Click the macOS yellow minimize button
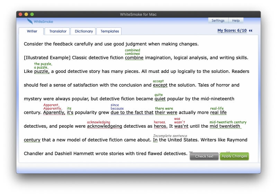This screenshot has width=277, height=195. pyautogui.click(x=26, y=14)
